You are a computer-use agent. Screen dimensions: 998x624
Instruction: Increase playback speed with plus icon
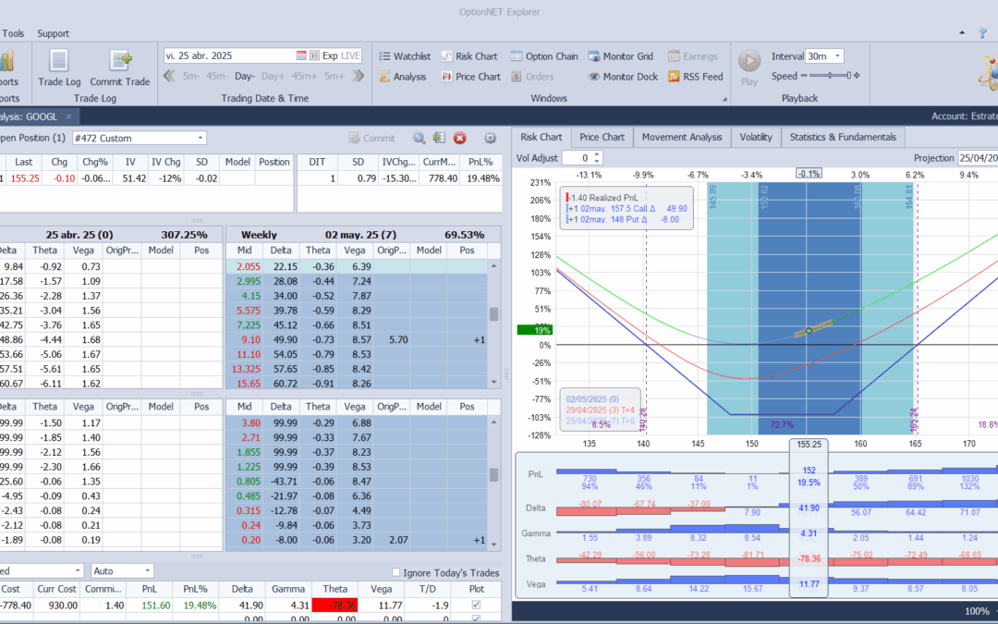[x=857, y=76]
